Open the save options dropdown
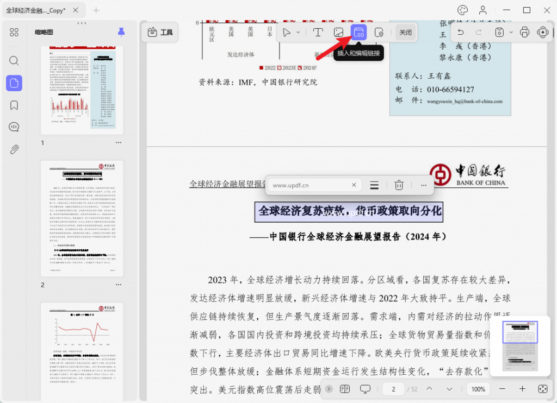 pos(510,32)
